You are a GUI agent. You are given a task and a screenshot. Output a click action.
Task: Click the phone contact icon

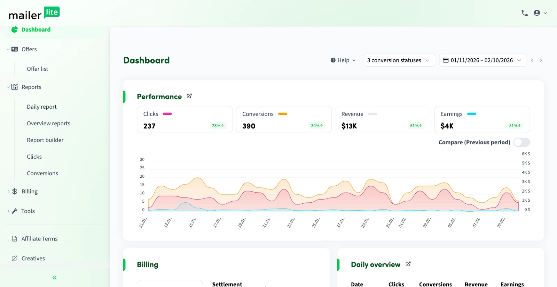click(524, 13)
